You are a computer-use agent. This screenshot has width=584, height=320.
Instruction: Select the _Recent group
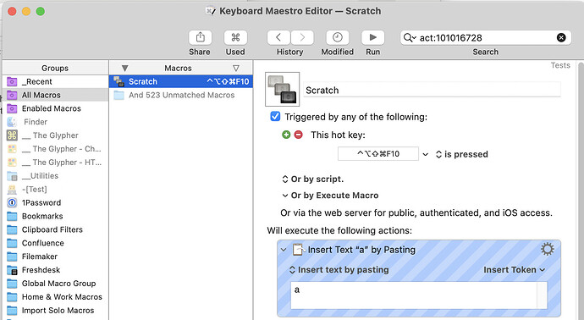coord(55,81)
